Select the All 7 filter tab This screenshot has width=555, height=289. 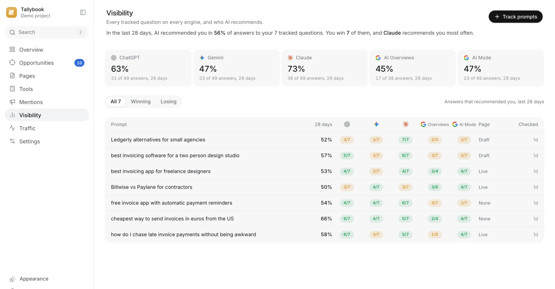point(116,102)
